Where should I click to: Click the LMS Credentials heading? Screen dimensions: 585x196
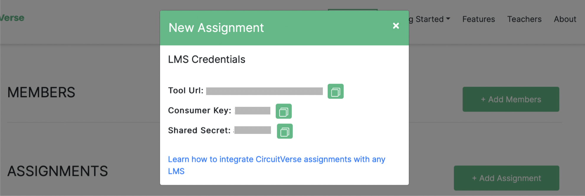(x=206, y=59)
